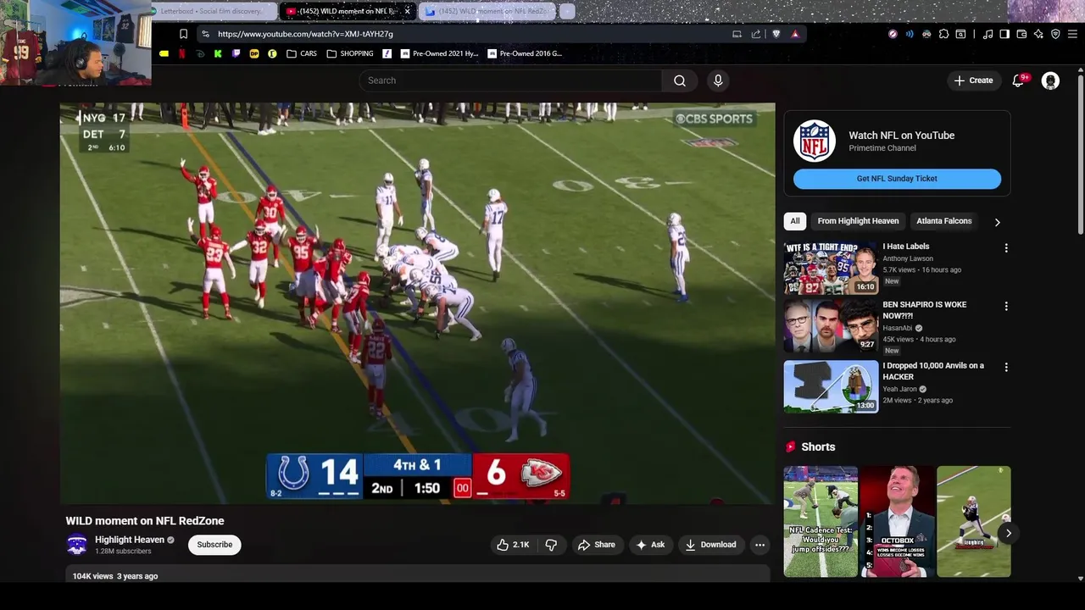Click the YouTube Search box
Image resolution: width=1085 pixels, height=610 pixels.
(x=510, y=80)
